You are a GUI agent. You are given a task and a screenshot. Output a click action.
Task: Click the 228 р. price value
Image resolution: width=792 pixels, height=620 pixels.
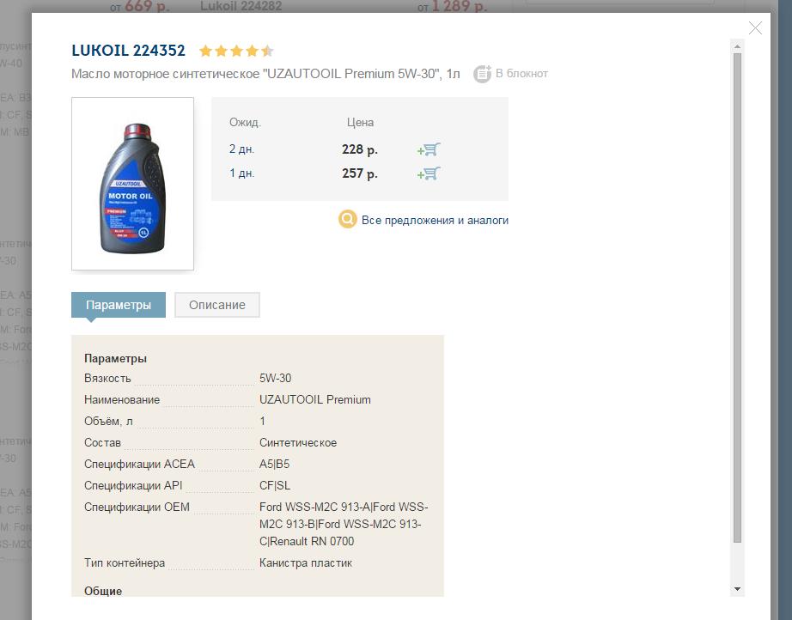coord(360,149)
